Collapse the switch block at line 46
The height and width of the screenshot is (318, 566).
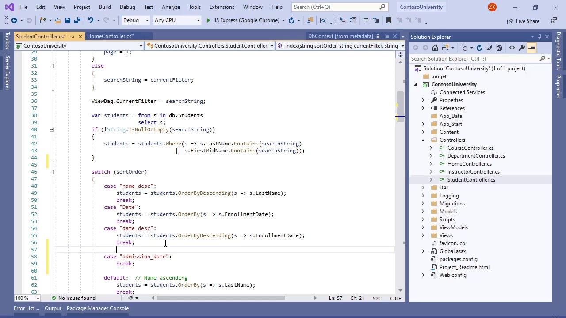pos(51,172)
